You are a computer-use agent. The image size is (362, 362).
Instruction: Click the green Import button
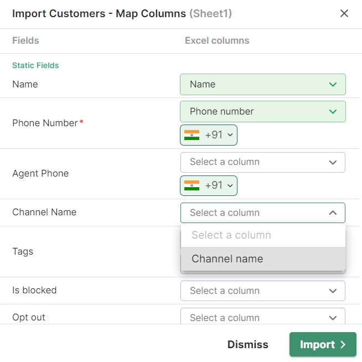(322, 344)
